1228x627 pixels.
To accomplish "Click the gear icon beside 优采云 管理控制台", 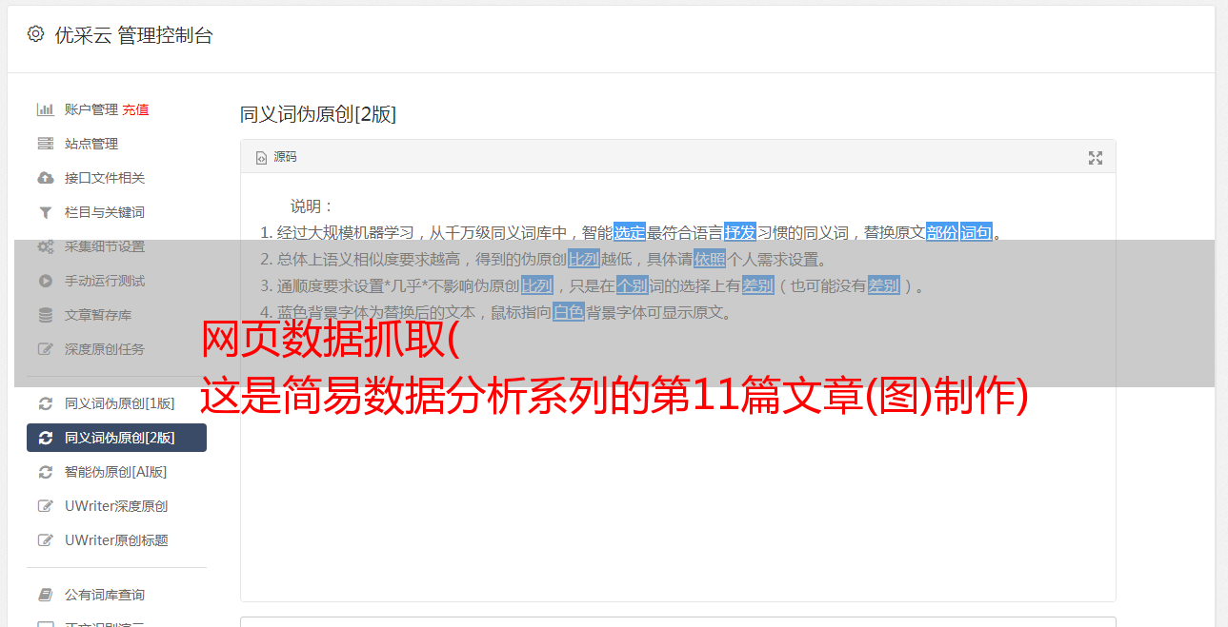I will point(35,34).
